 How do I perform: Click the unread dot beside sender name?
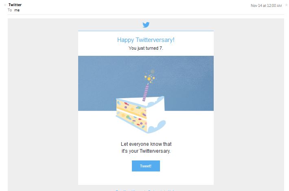pyautogui.click(x=4, y=5)
